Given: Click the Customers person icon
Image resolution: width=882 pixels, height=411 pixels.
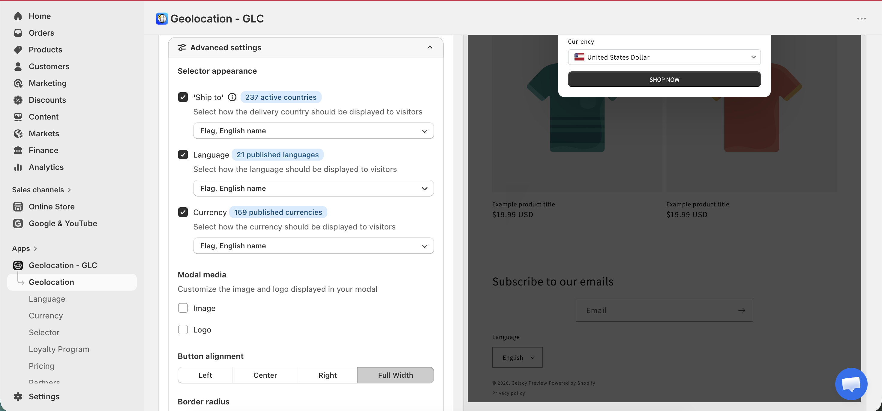Looking at the screenshot, I should [x=18, y=66].
